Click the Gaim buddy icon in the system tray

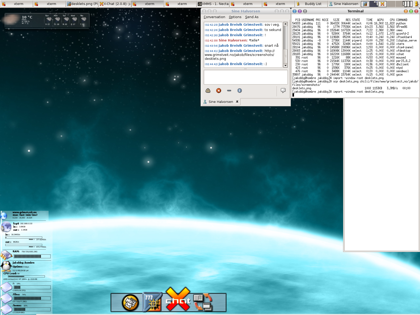tap(416, 4)
